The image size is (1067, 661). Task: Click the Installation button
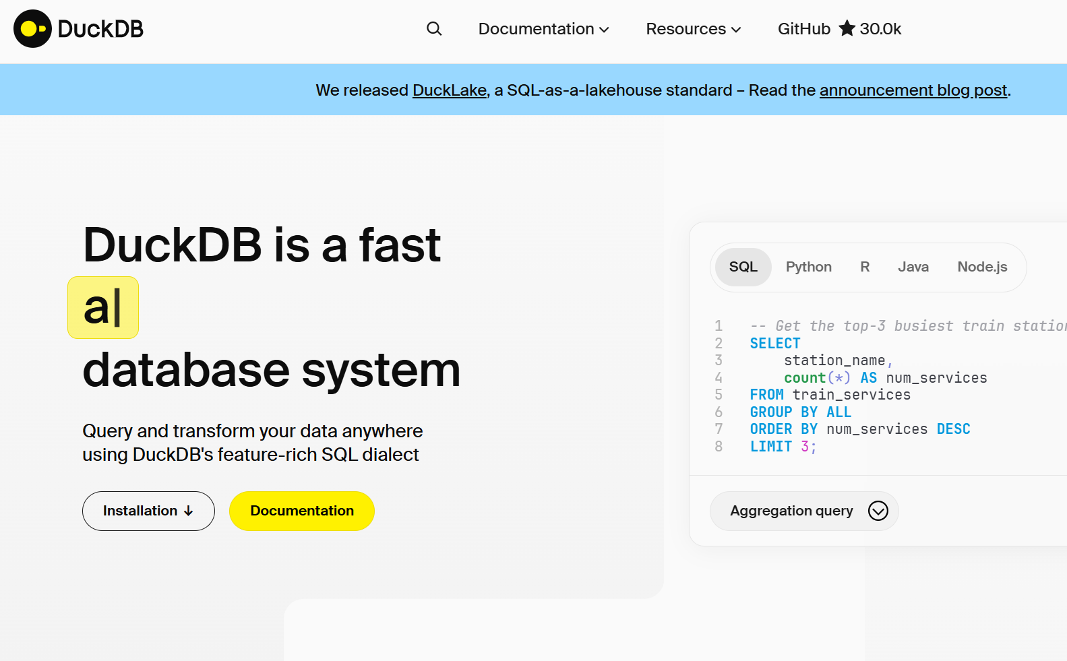click(148, 511)
